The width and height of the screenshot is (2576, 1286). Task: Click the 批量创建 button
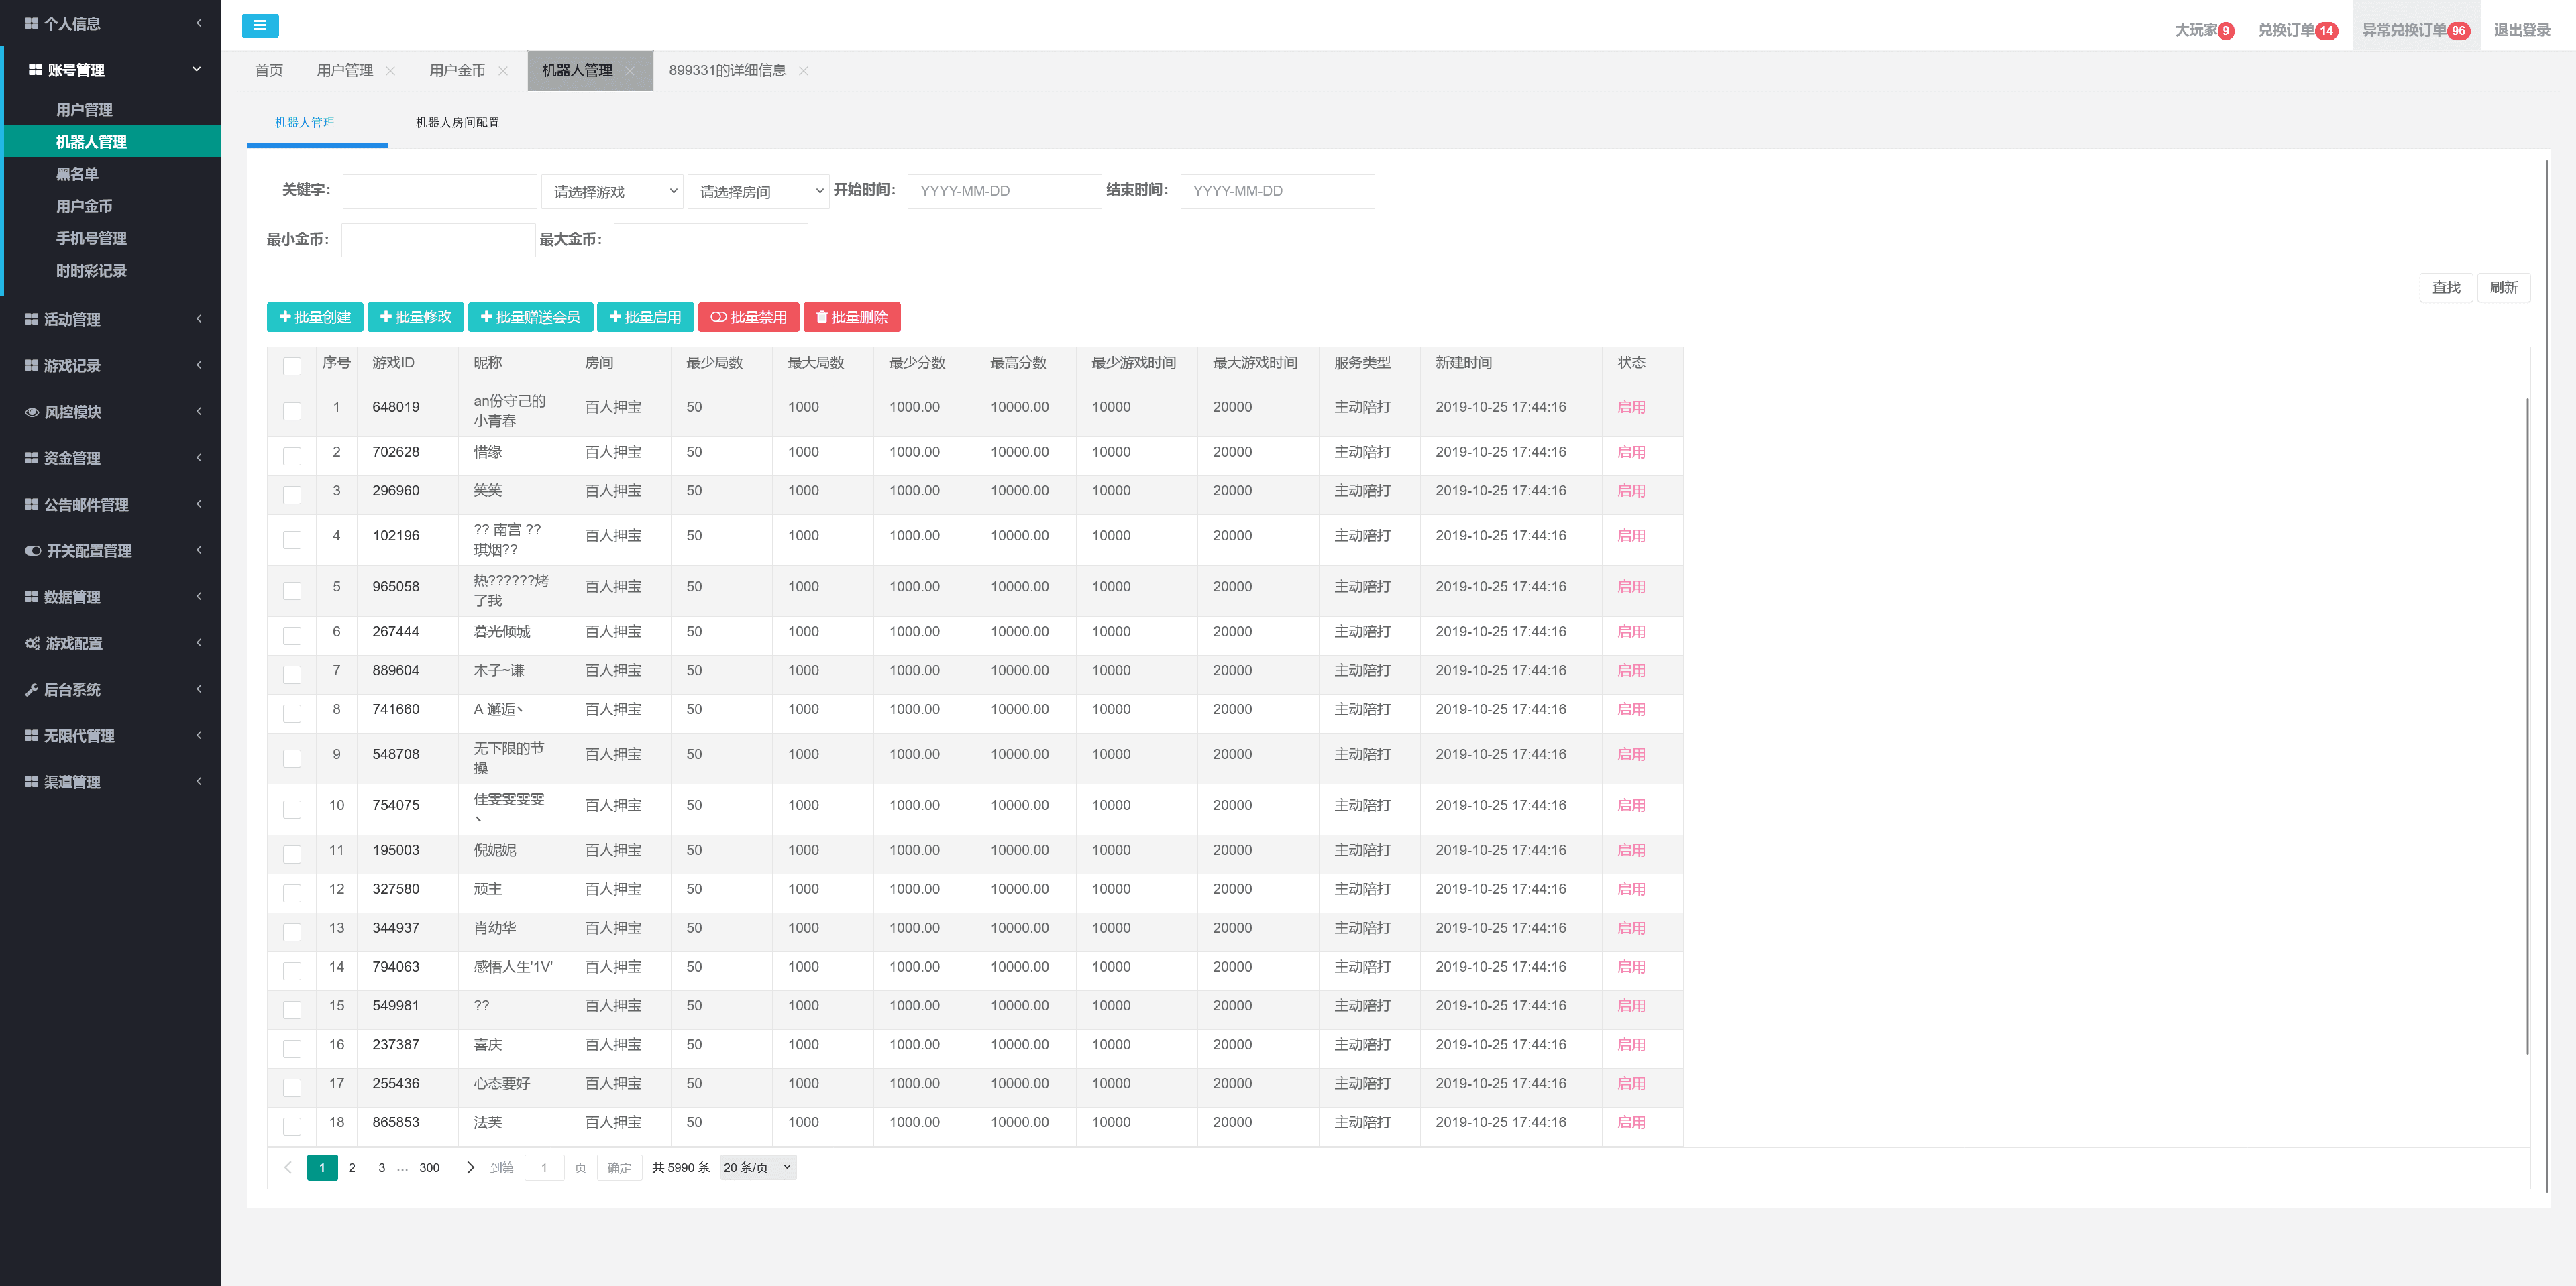[x=315, y=316]
